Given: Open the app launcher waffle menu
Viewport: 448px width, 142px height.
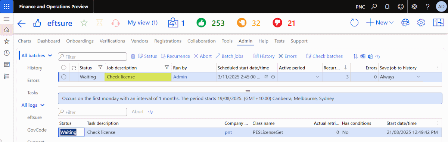Looking at the screenshot, I should pos(6,6).
